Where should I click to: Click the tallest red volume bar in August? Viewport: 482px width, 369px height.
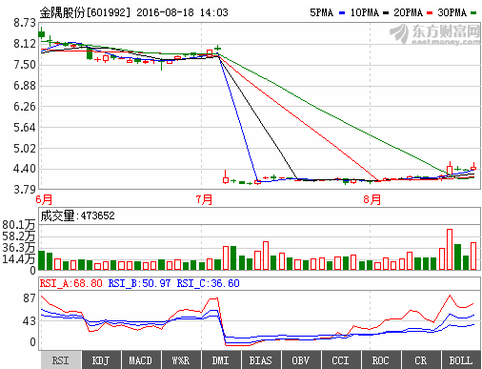pyautogui.click(x=450, y=250)
